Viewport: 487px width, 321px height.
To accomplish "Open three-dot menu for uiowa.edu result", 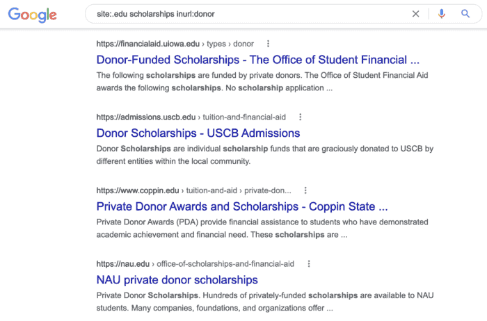I will 268,44.
